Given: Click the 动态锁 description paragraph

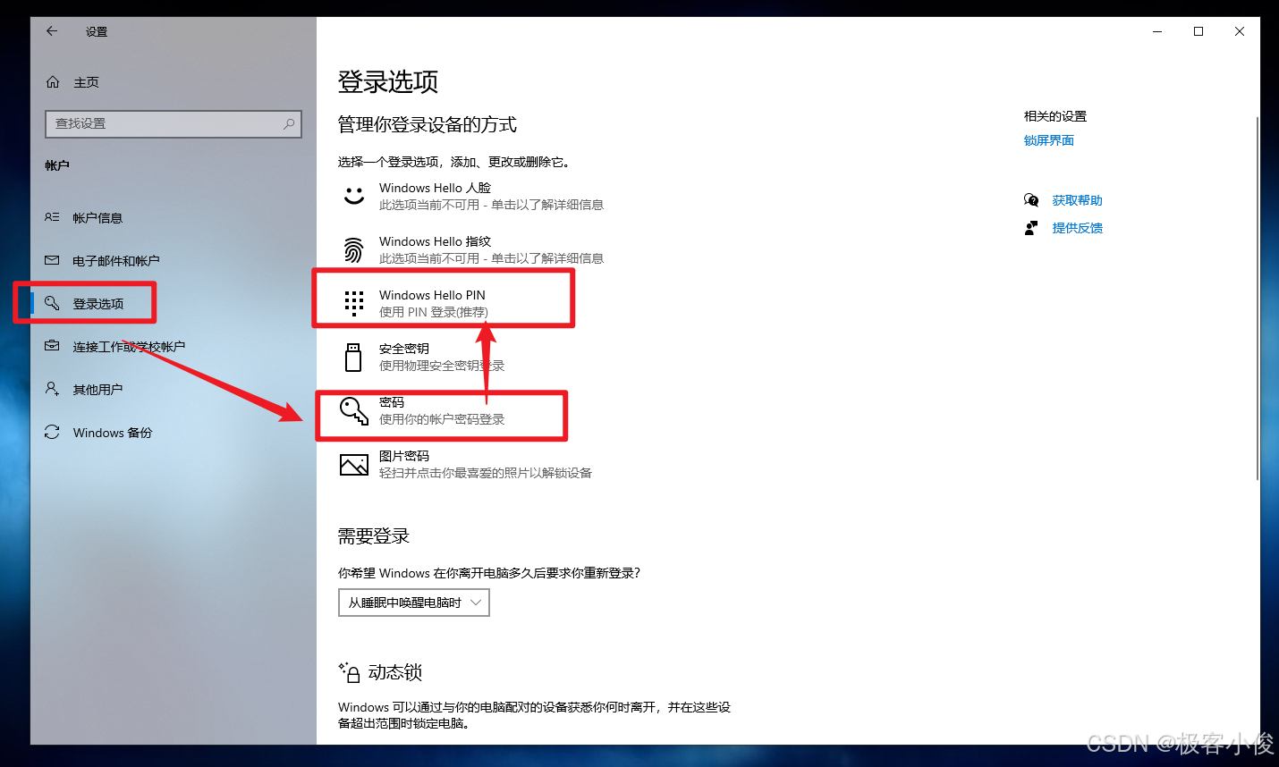Looking at the screenshot, I should (535, 715).
